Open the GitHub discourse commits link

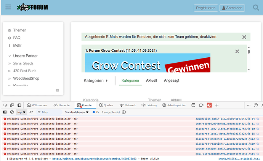coord(95,159)
